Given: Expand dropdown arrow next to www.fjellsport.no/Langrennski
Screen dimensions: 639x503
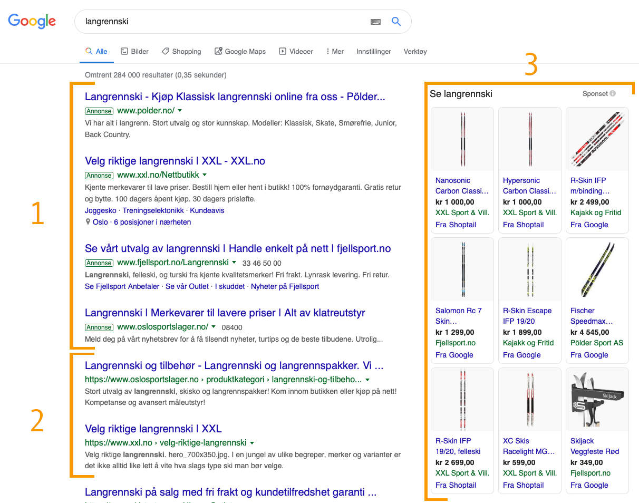Looking at the screenshot, I should point(234,262).
